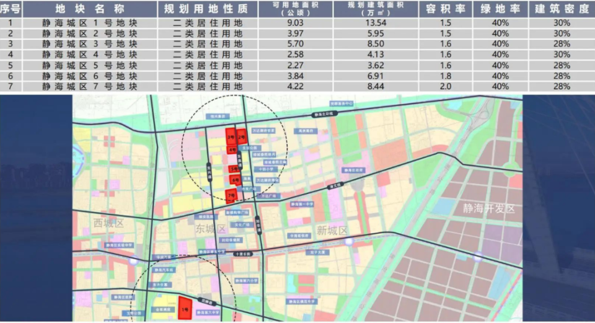
Task: Click the 1.8 plot ratio value
Action: coord(446,76)
